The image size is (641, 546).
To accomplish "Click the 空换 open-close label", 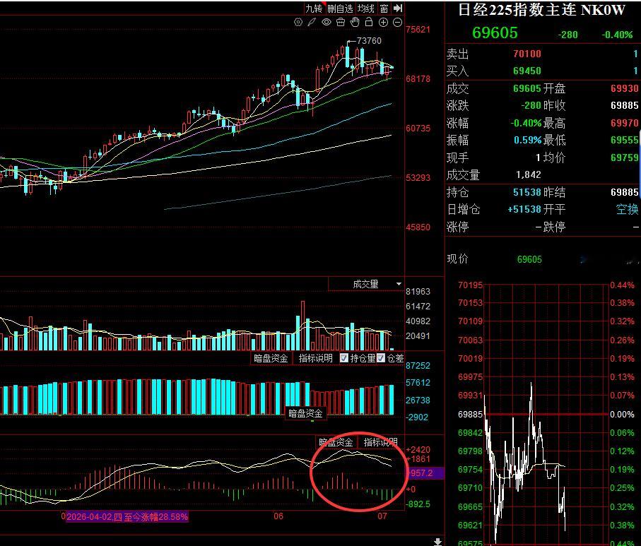I will (x=627, y=209).
